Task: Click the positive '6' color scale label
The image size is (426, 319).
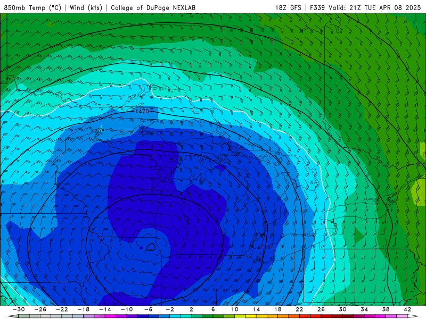Action: coord(213,309)
